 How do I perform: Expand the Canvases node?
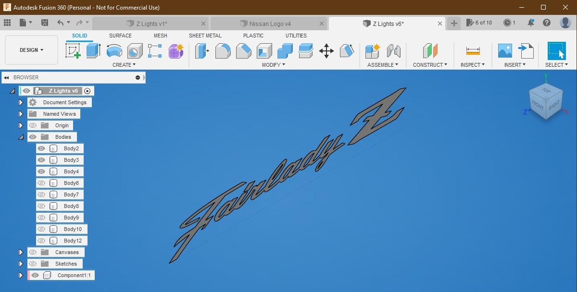[21, 252]
